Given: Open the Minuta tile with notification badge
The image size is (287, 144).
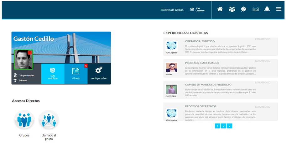Looking at the screenshot, I should point(76,74).
